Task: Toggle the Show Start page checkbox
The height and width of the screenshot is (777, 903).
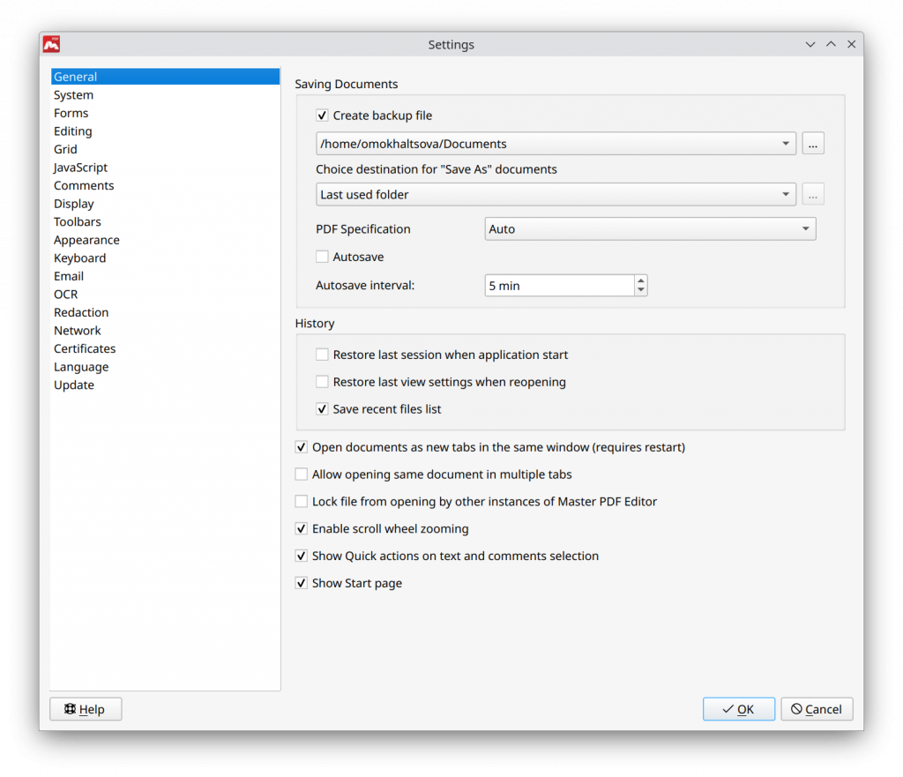Action: coord(302,583)
